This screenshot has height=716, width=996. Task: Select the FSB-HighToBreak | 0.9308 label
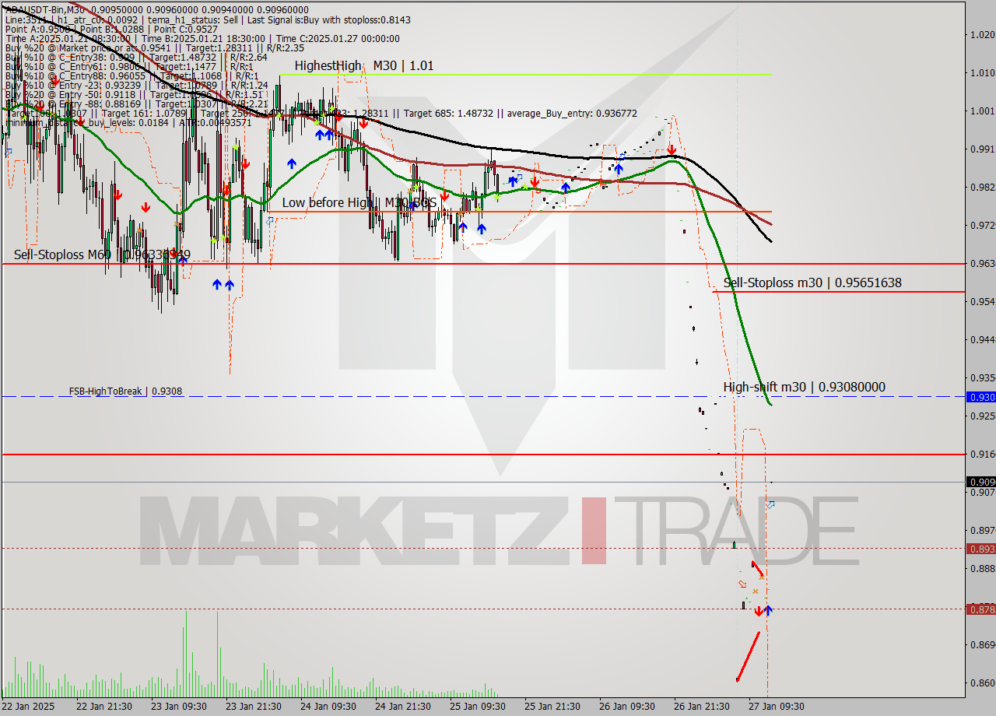point(125,391)
